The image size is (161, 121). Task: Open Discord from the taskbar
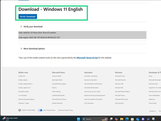coord(143,119)
